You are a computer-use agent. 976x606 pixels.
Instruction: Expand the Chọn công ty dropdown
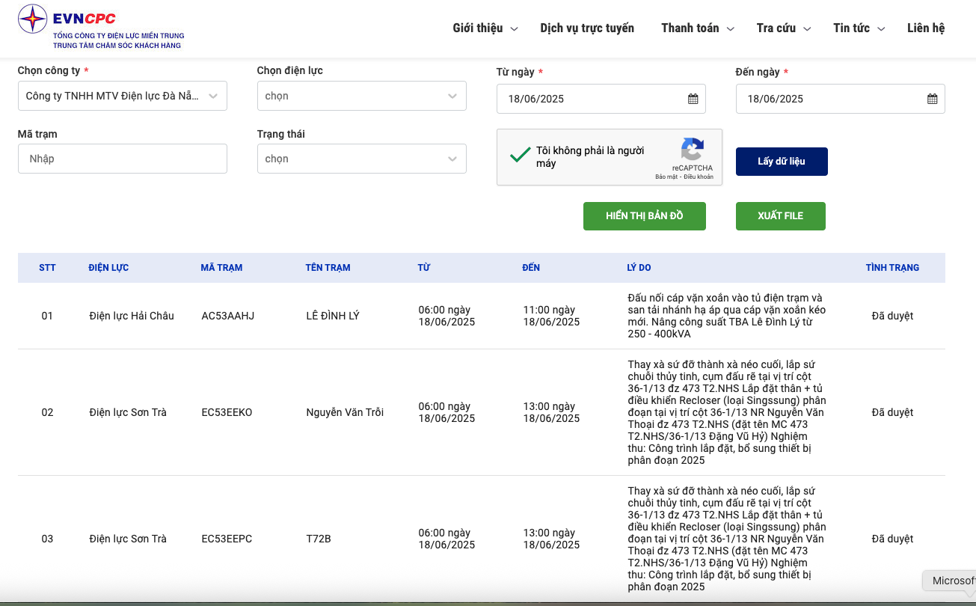[x=123, y=96]
